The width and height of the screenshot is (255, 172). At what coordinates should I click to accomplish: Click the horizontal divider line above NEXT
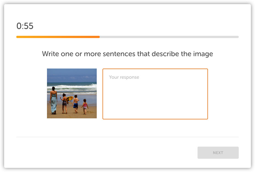tap(127, 137)
